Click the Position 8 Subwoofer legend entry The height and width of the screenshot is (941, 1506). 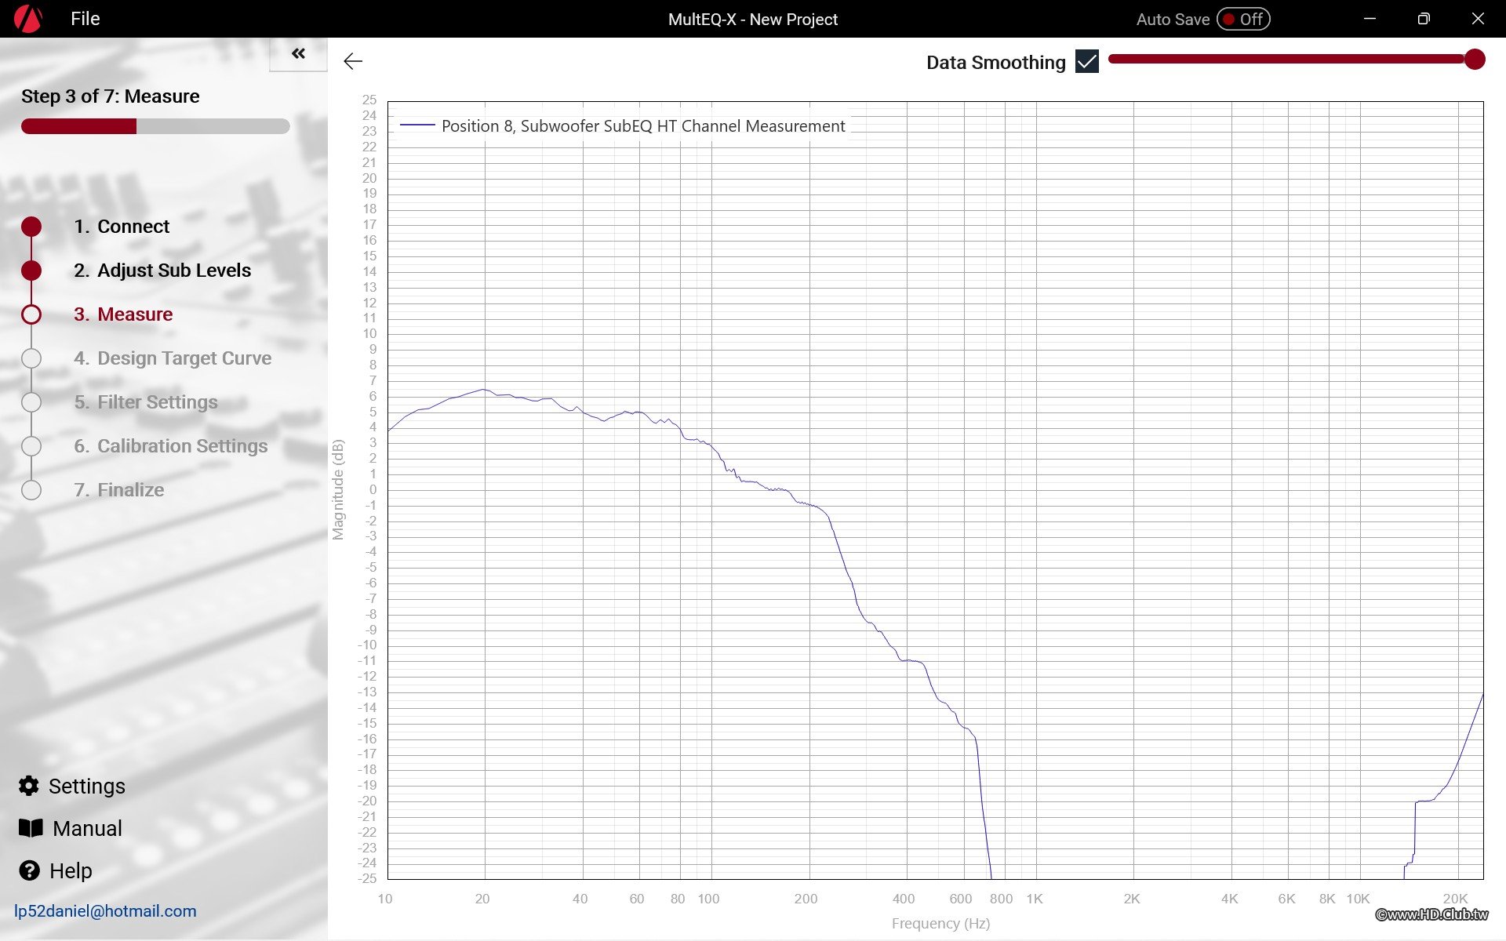coord(624,125)
